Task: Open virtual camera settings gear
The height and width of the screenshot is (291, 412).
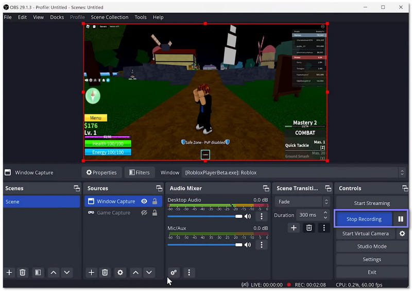Action: 402,233
